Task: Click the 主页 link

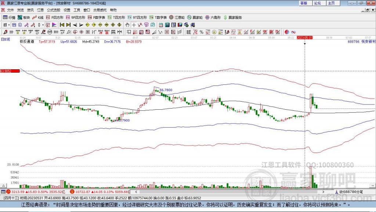Action: coord(332,3)
